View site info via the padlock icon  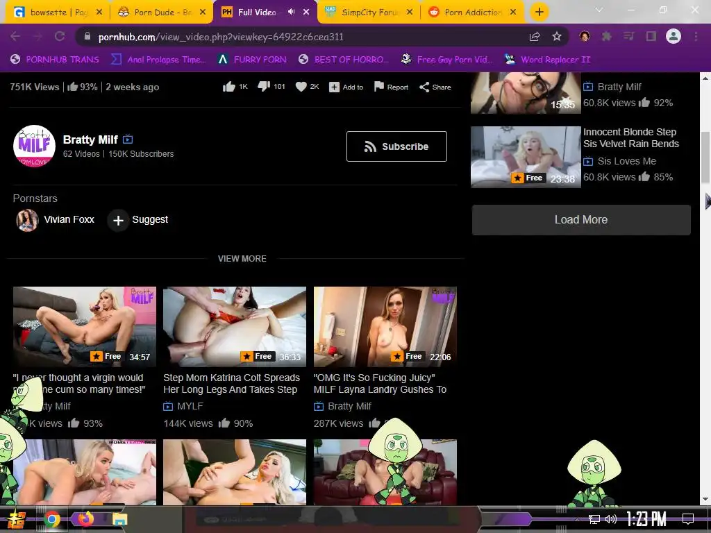[87, 36]
